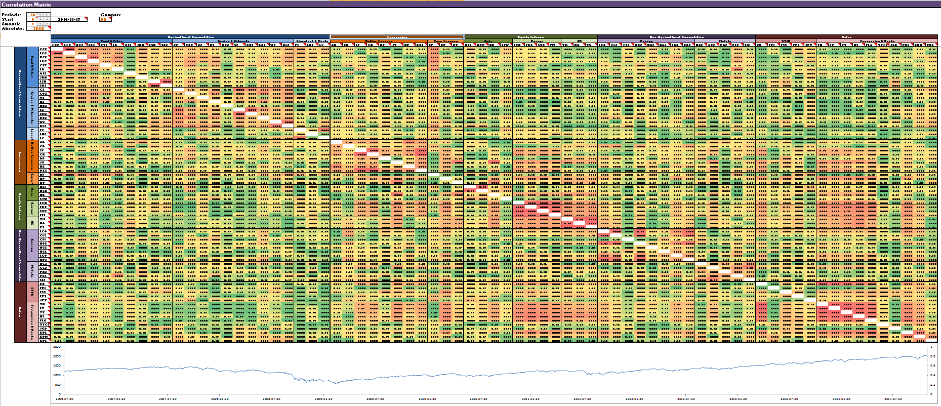Click the Food & Fiber sub-group column header

[x=112, y=41]
